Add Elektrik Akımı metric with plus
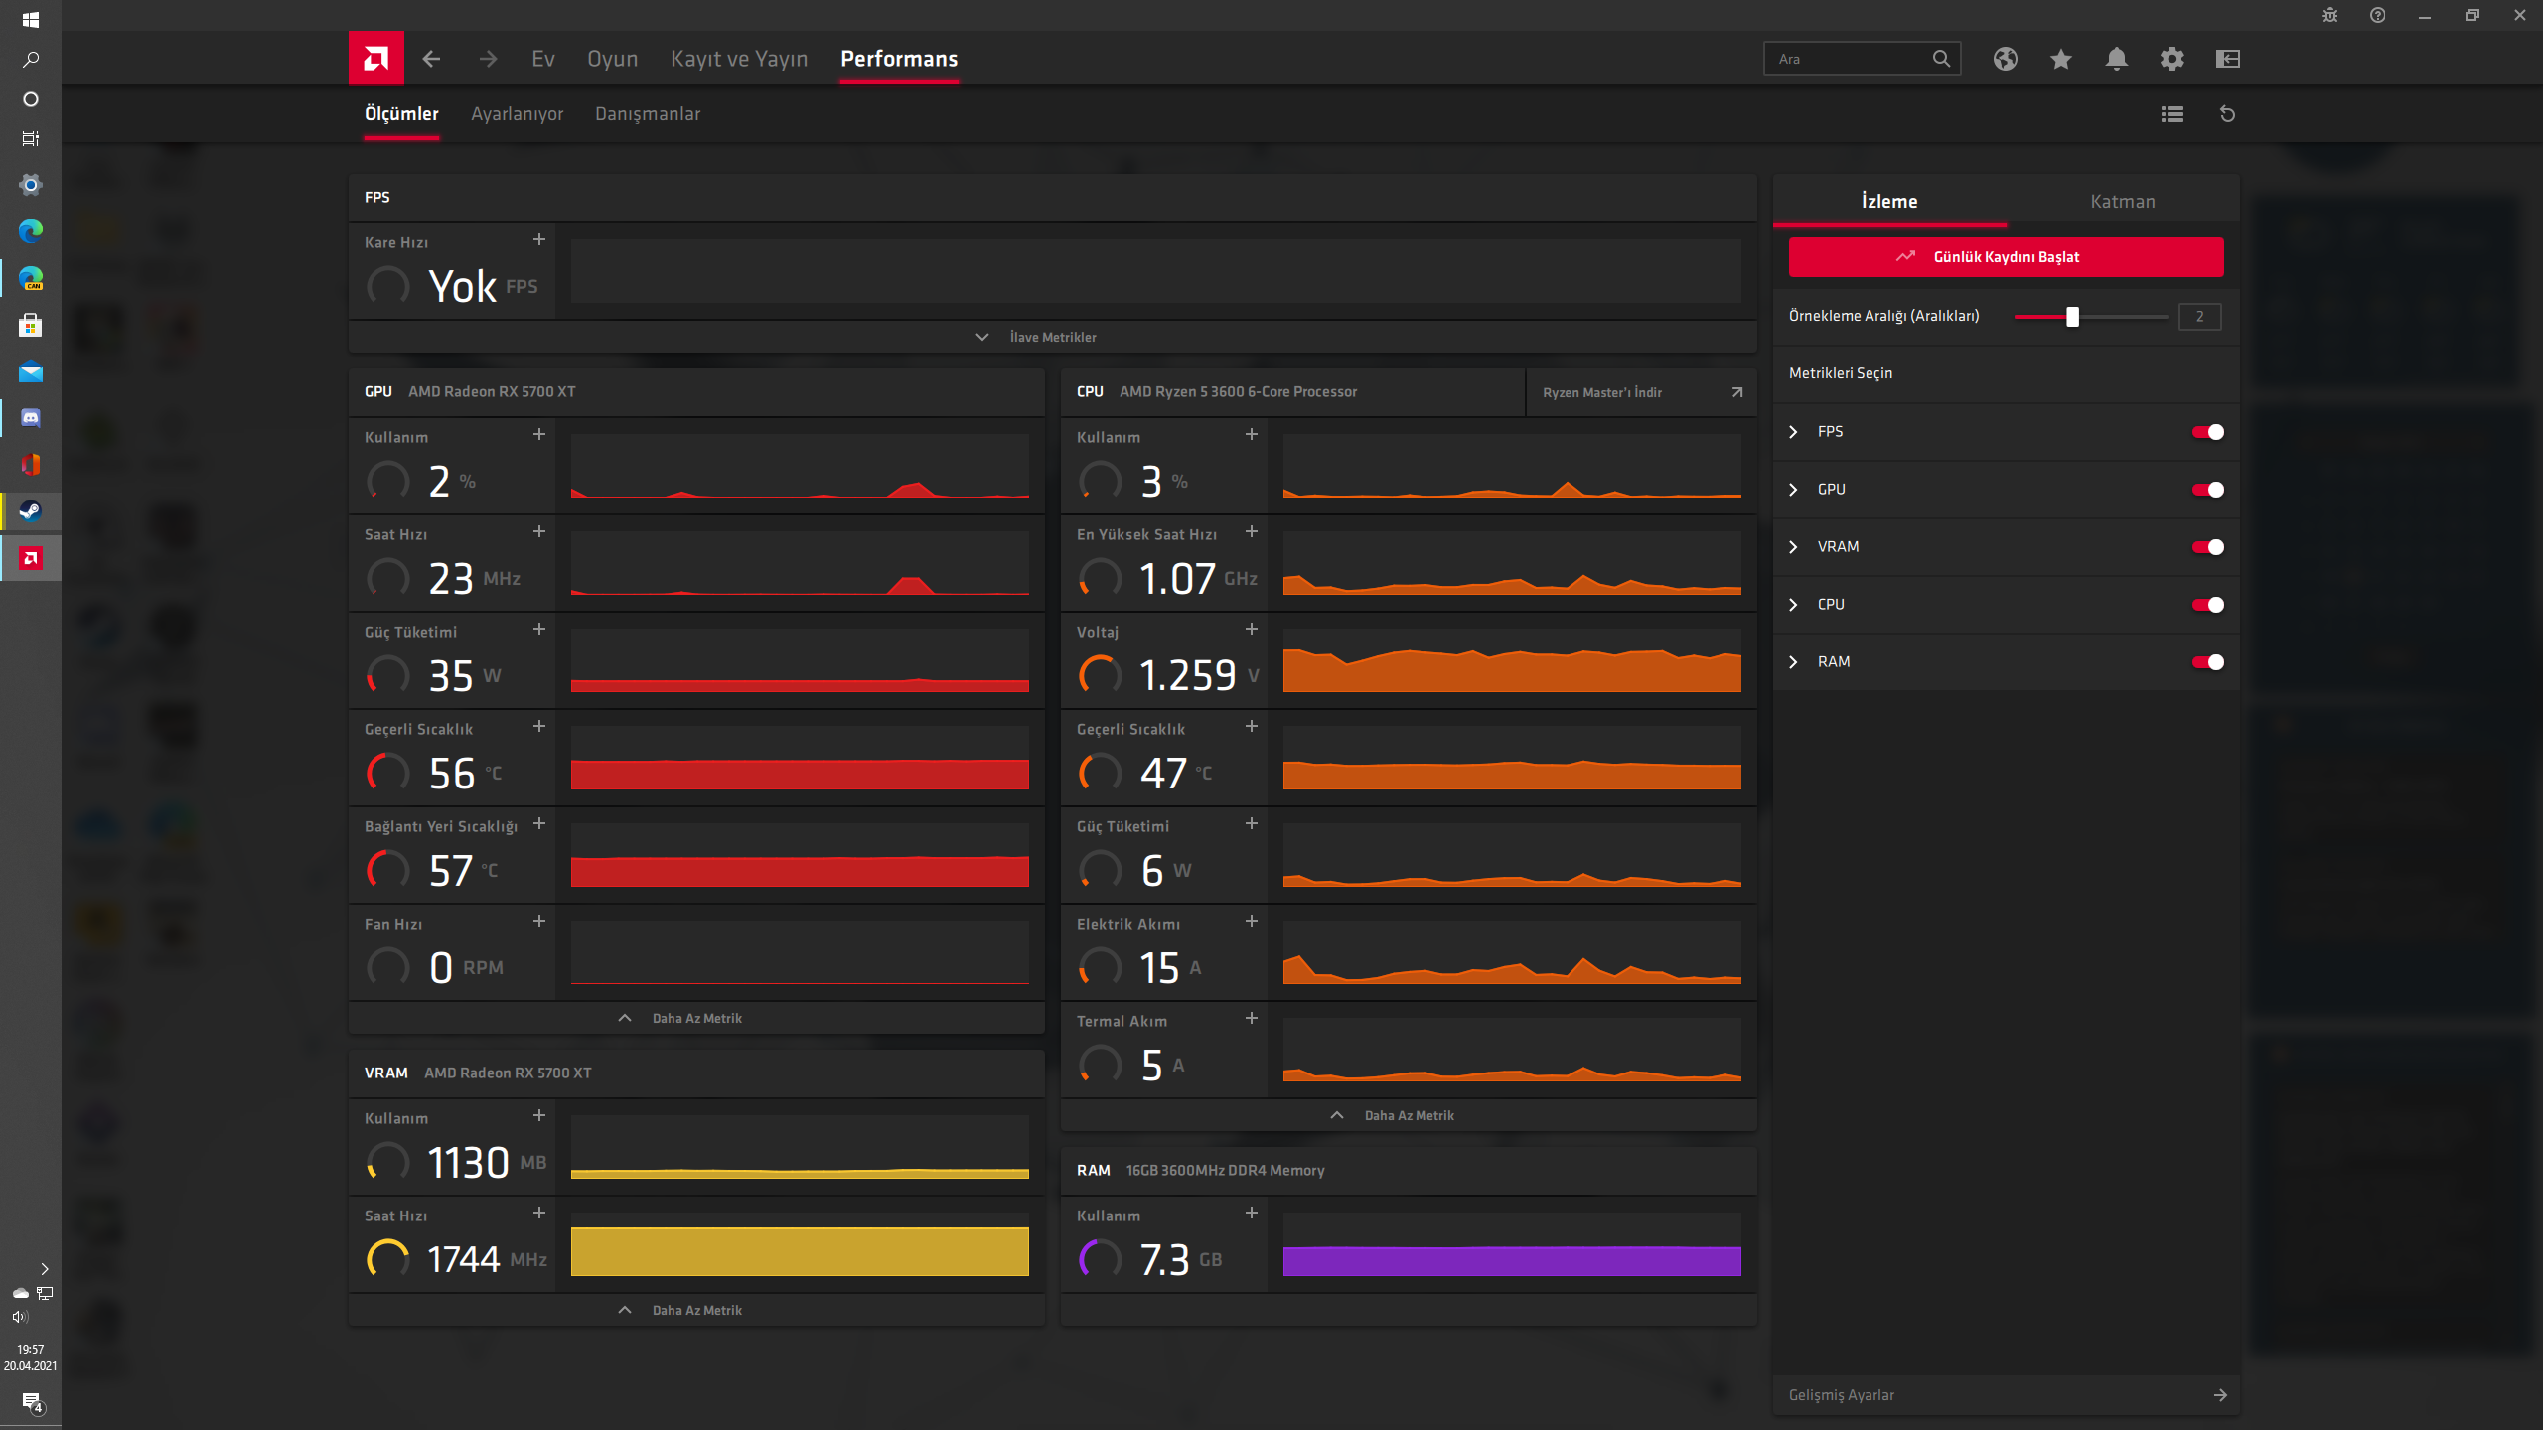 pyautogui.click(x=1252, y=921)
